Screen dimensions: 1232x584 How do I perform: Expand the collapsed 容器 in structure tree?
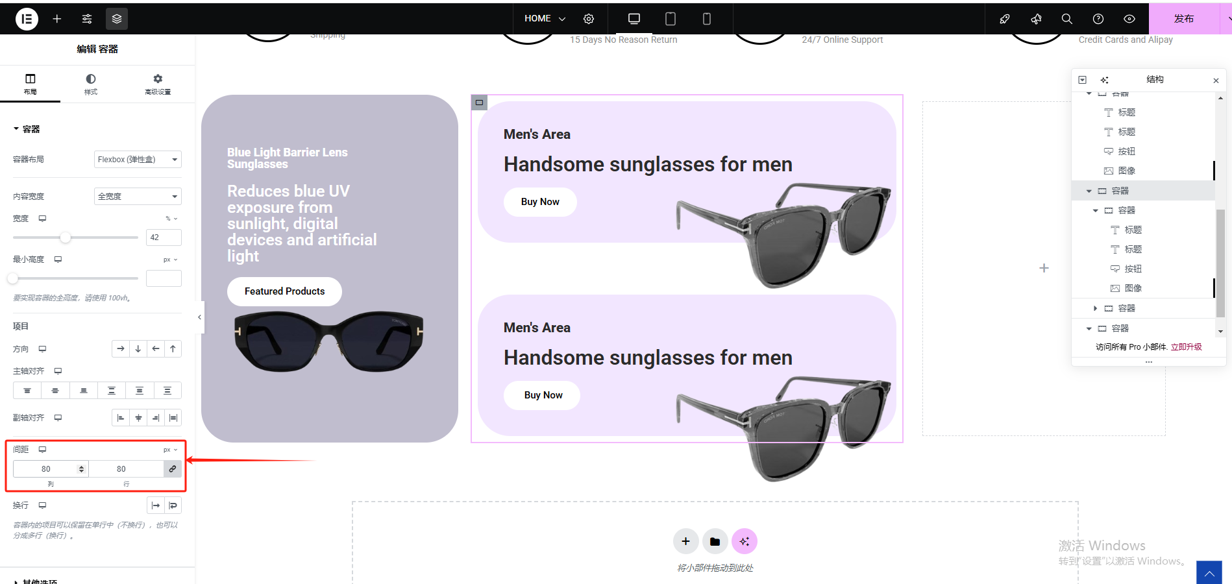coord(1095,308)
